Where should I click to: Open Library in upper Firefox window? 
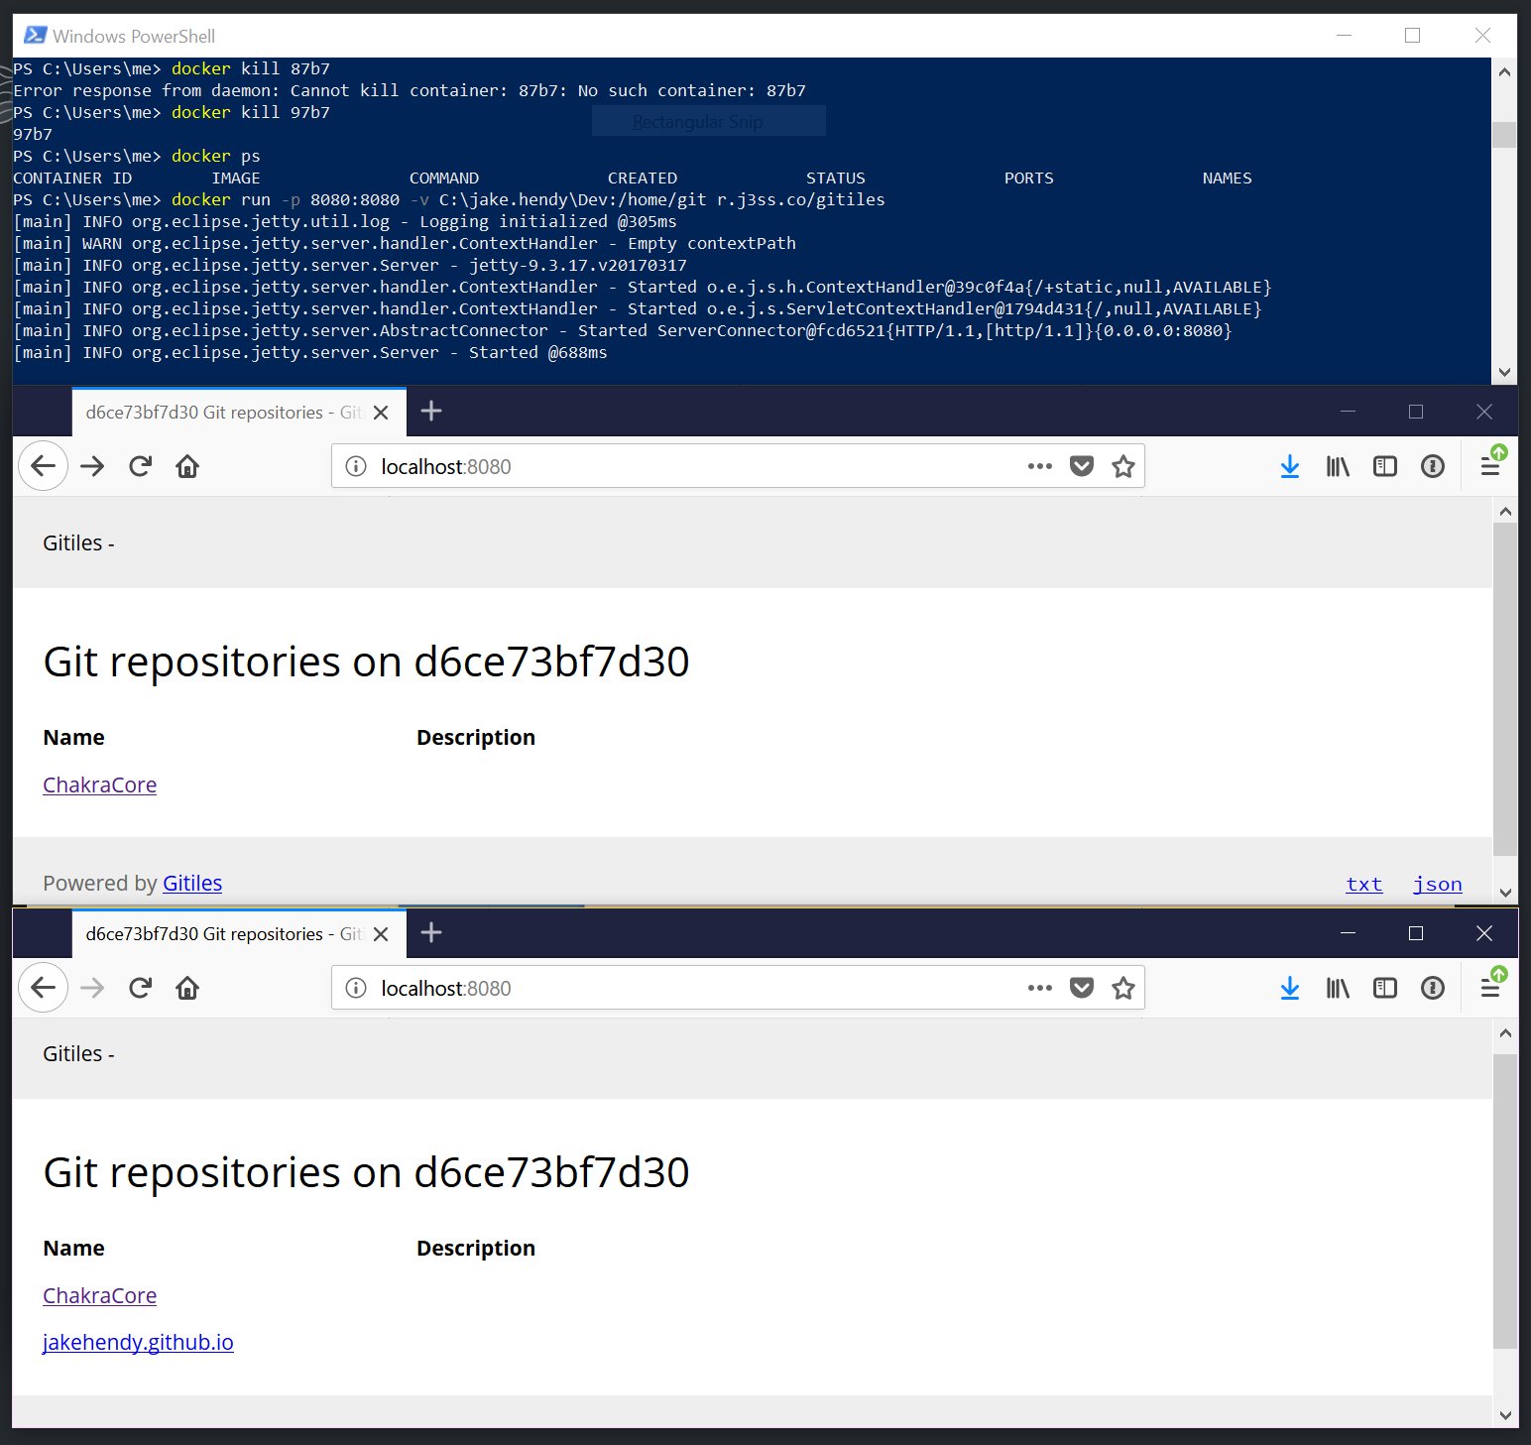tap(1337, 466)
